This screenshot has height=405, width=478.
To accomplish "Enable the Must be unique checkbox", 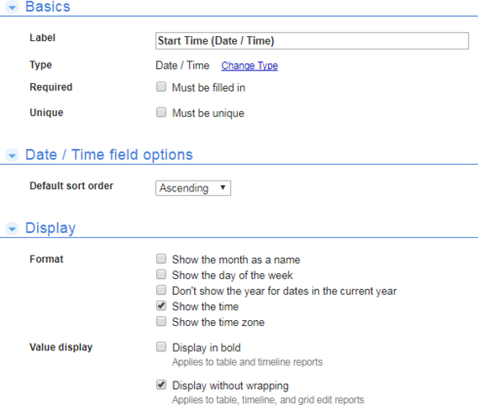I will pyautogui.click(x=161, y=112).
